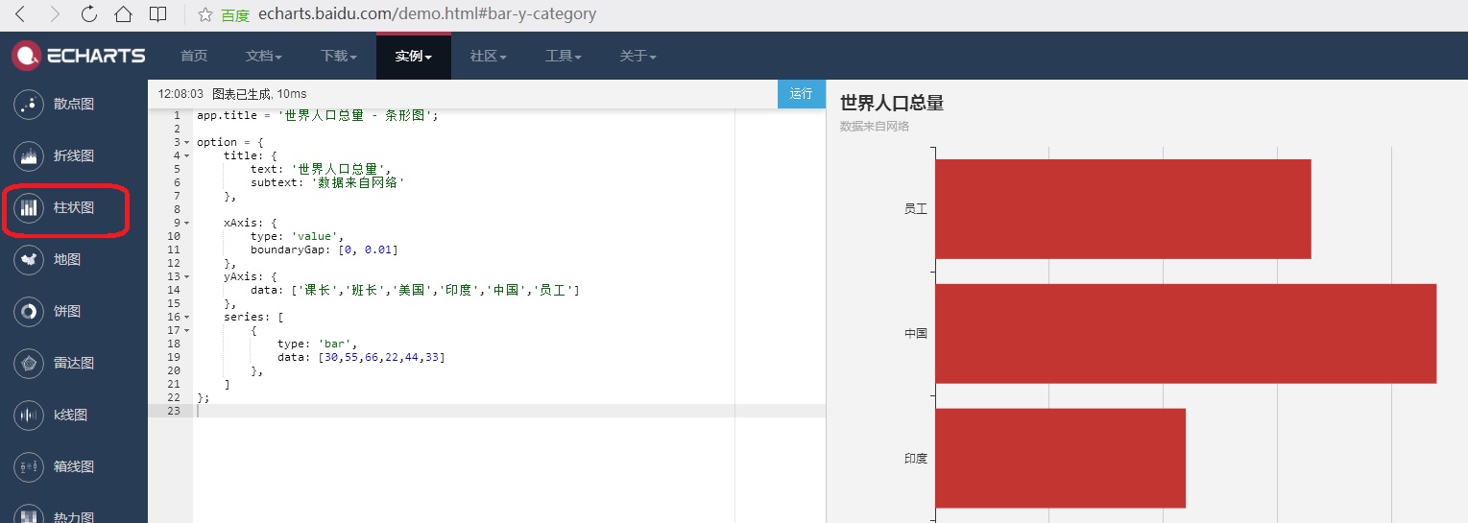Open the 首页 nav item
1468x523 pixels.
(x=194, y=56)
